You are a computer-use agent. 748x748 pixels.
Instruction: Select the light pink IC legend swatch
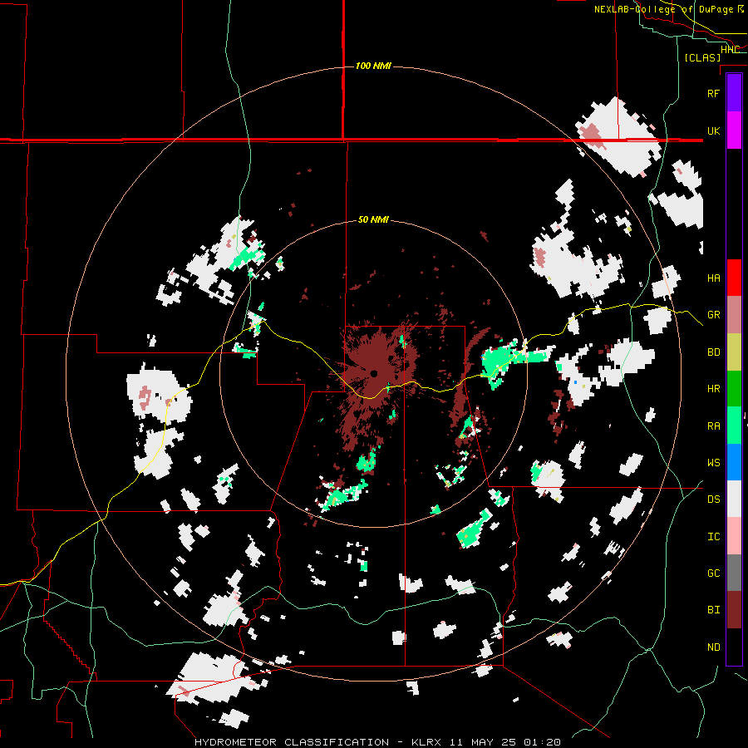(734, 536)
